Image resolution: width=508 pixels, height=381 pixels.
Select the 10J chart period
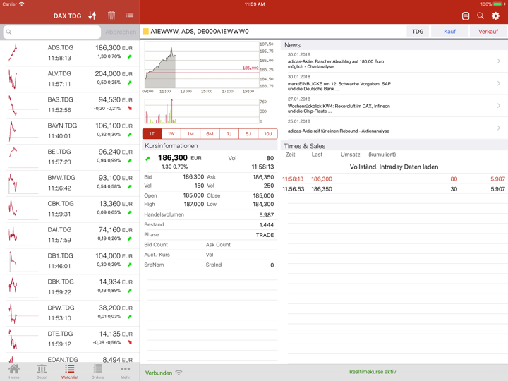pyautogui.click(x=267, y=133)
